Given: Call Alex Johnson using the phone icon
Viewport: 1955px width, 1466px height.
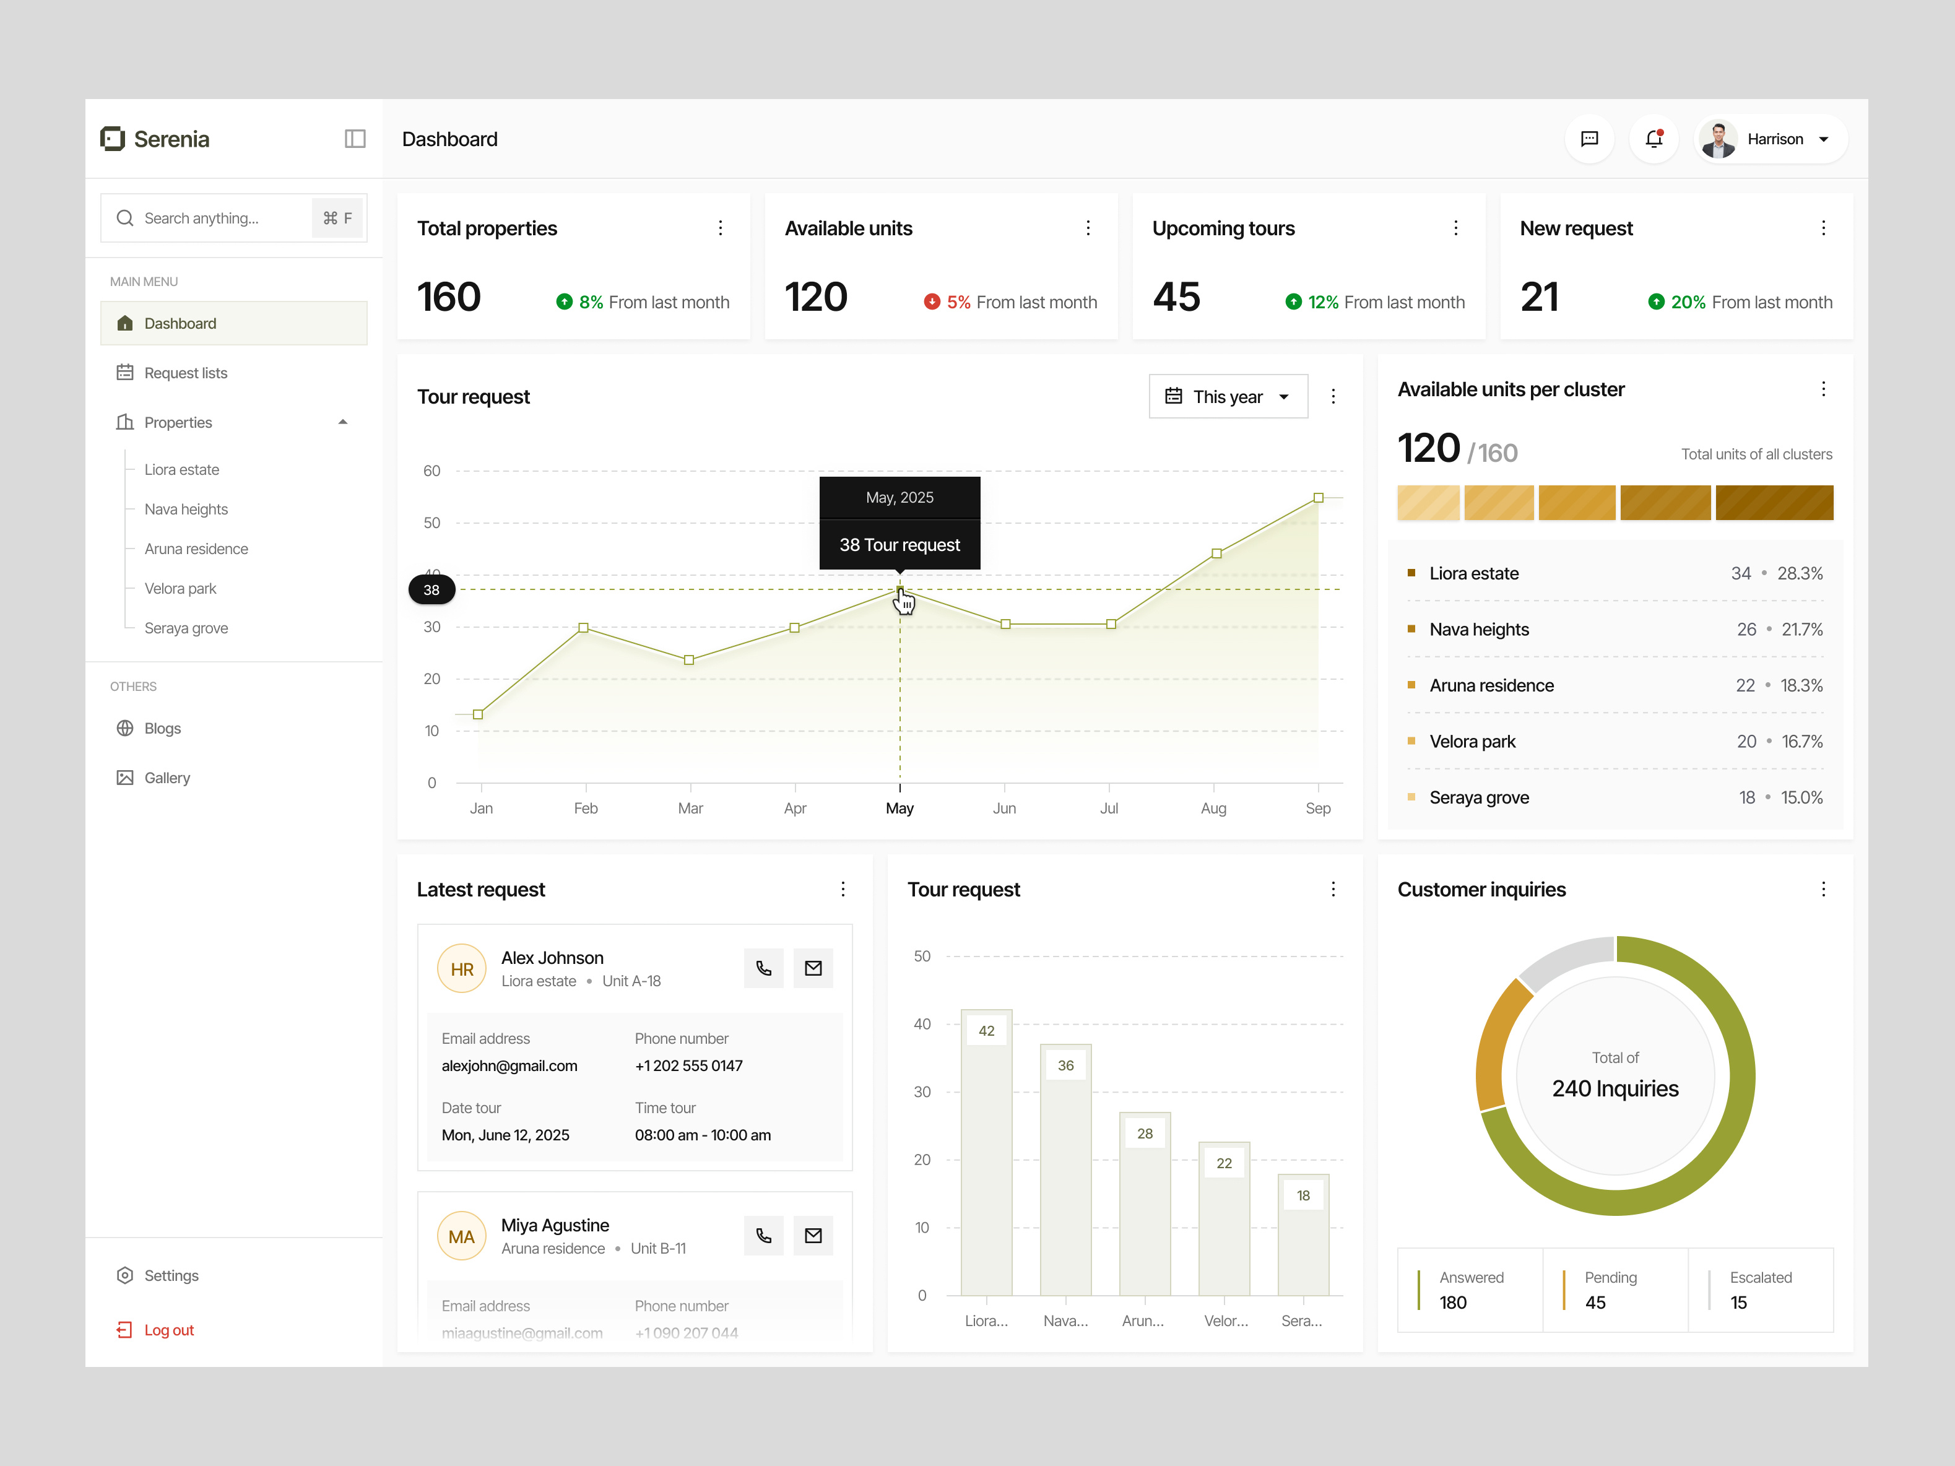Looking at the screenshot, I should click(764, 968).
